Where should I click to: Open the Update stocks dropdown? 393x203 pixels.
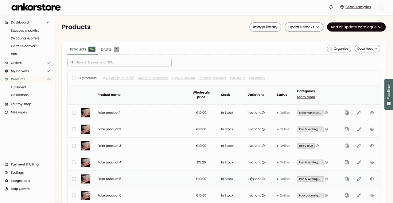pos(304,27)
